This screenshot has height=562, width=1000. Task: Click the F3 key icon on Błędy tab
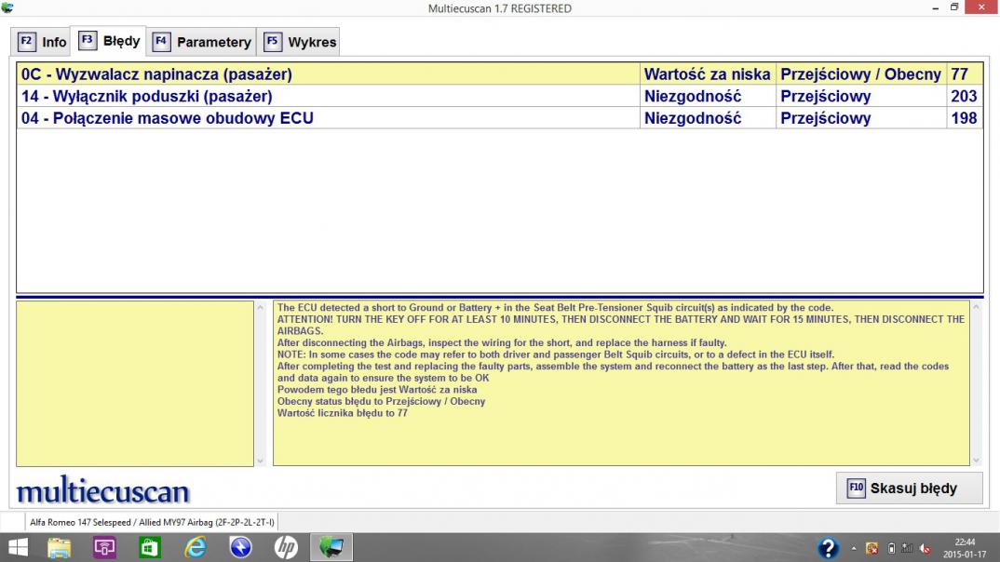(x=88, y=40)
